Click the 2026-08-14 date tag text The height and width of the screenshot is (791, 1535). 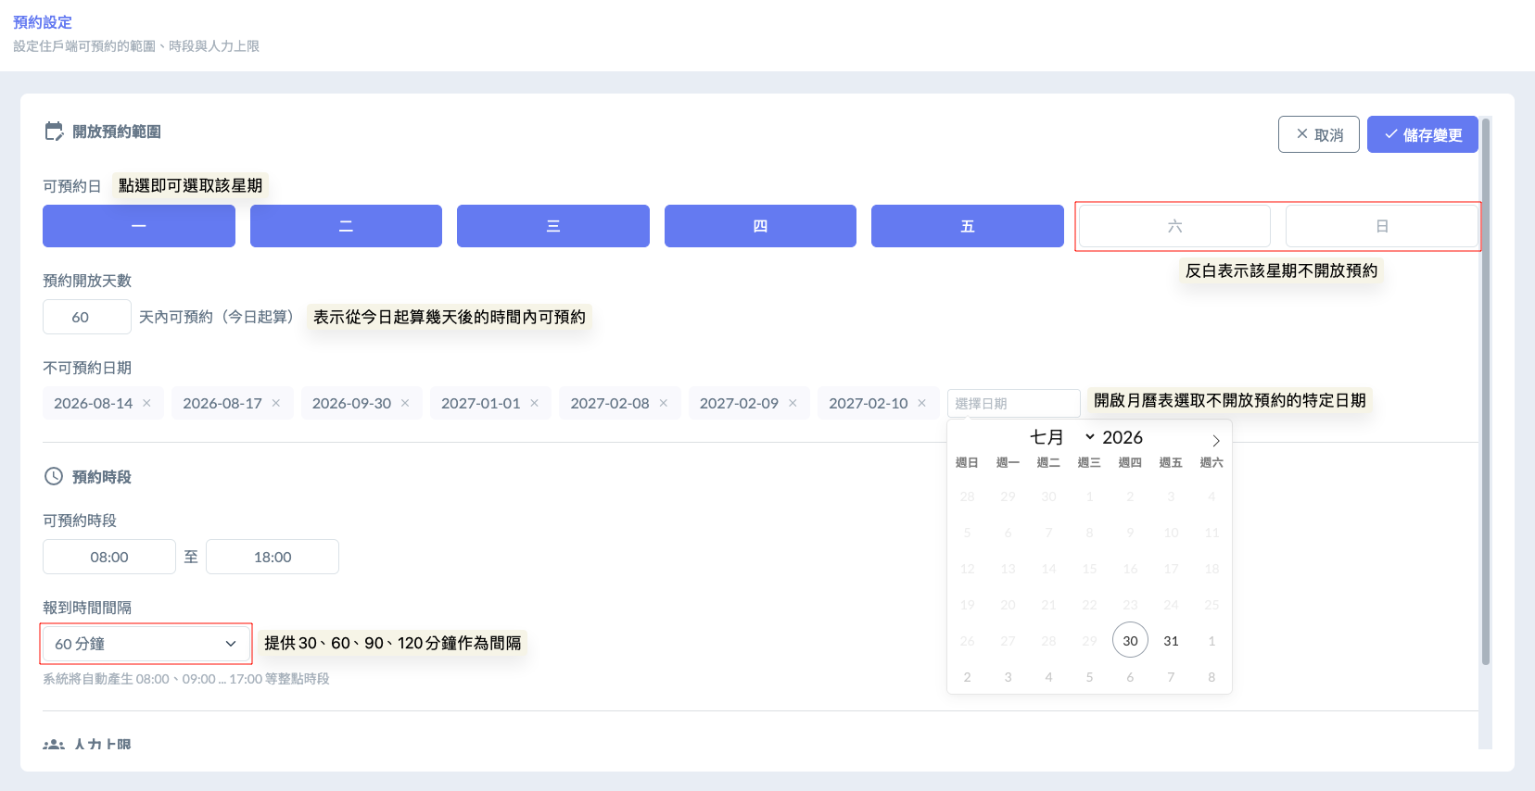coord(93,403)
